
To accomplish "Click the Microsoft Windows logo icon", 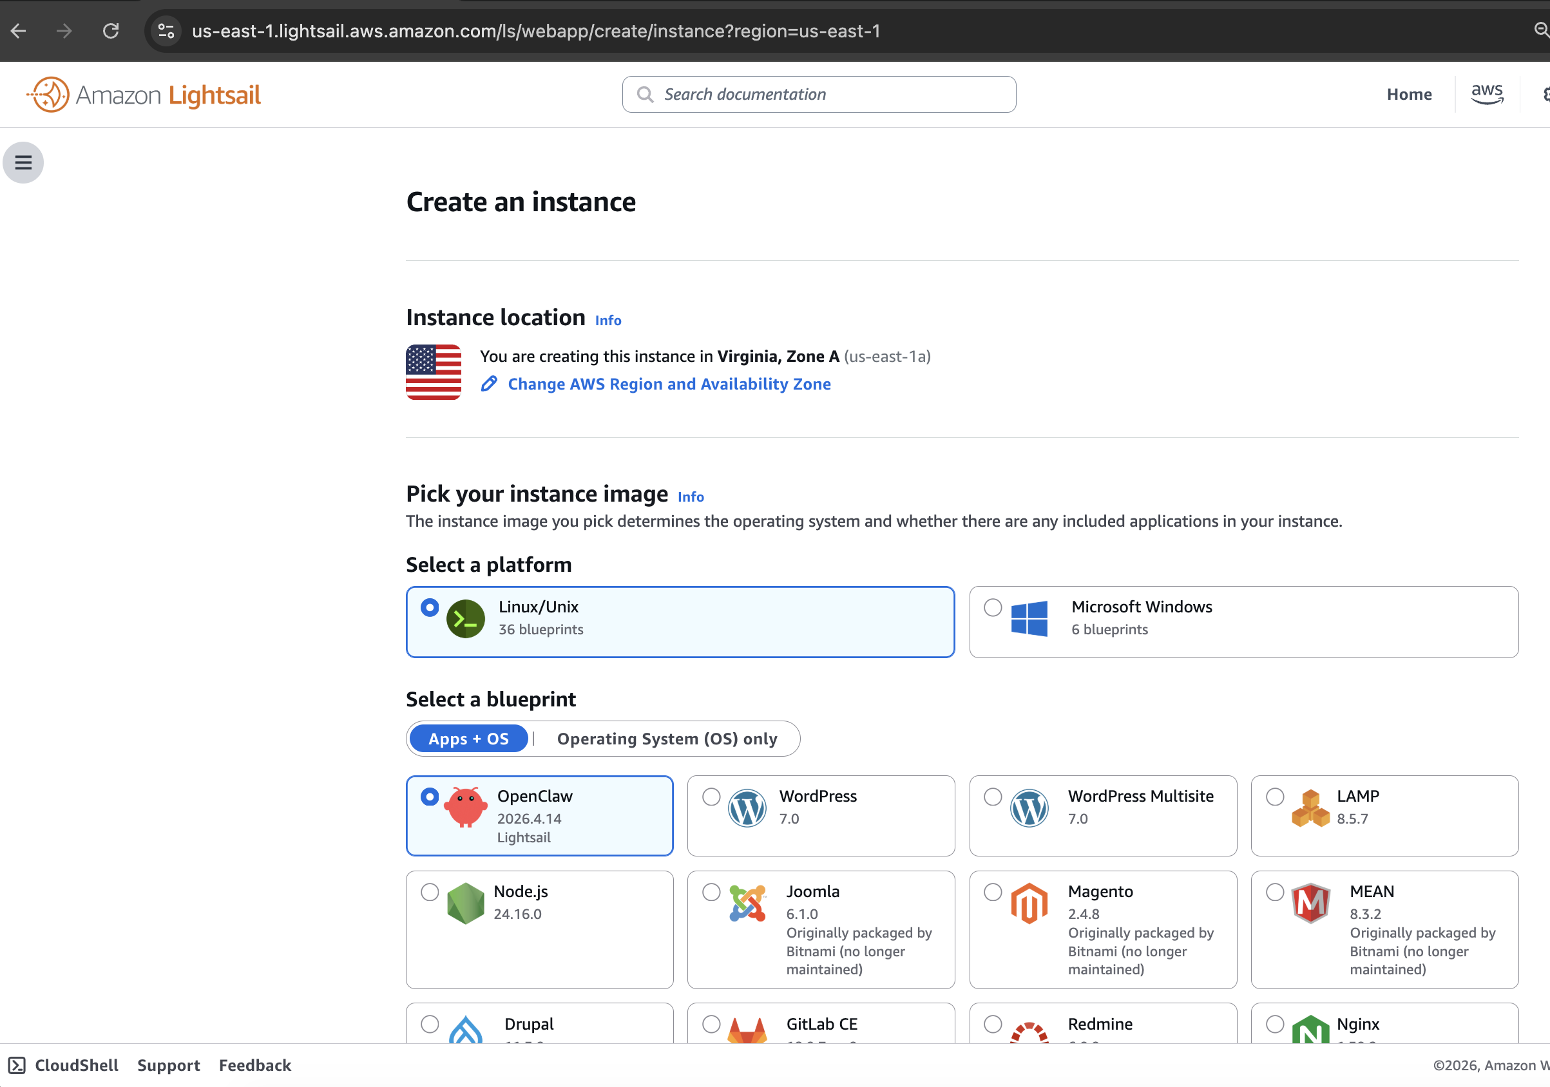I will [1029, 618].
